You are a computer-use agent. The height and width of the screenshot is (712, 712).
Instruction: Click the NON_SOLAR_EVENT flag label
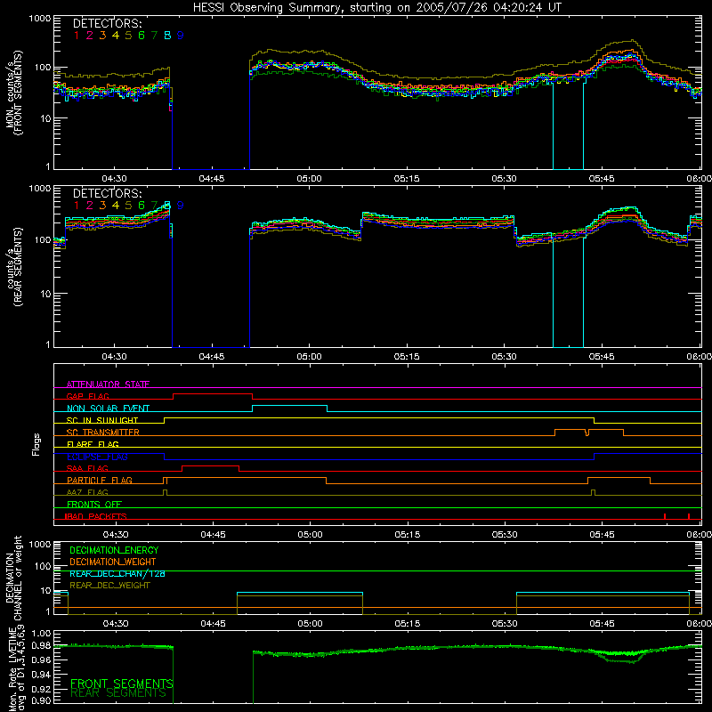click(108, 409)
